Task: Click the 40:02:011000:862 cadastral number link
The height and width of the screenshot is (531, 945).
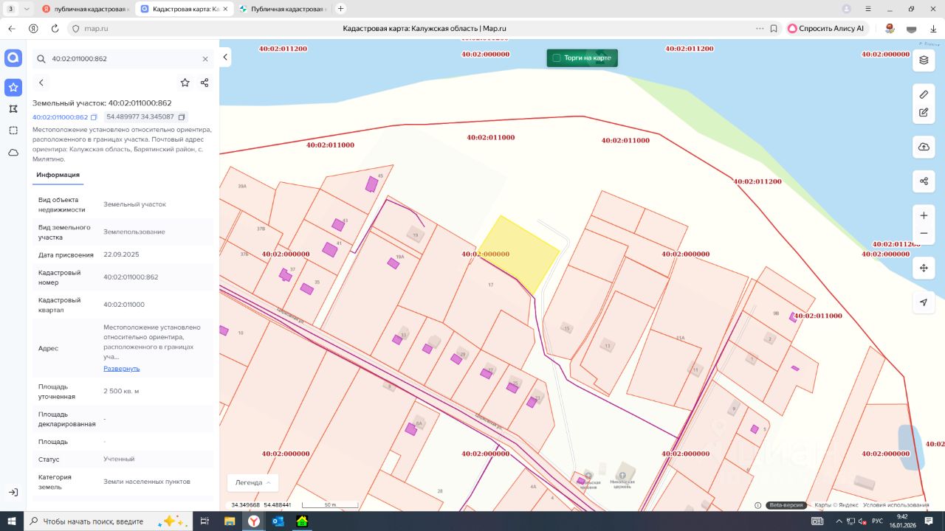Action: tap(60, 117)
